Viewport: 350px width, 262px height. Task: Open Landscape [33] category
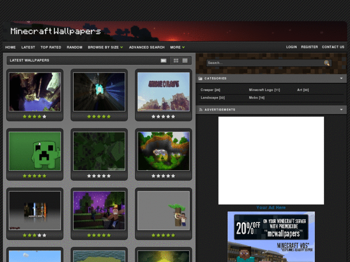point(213,98)
